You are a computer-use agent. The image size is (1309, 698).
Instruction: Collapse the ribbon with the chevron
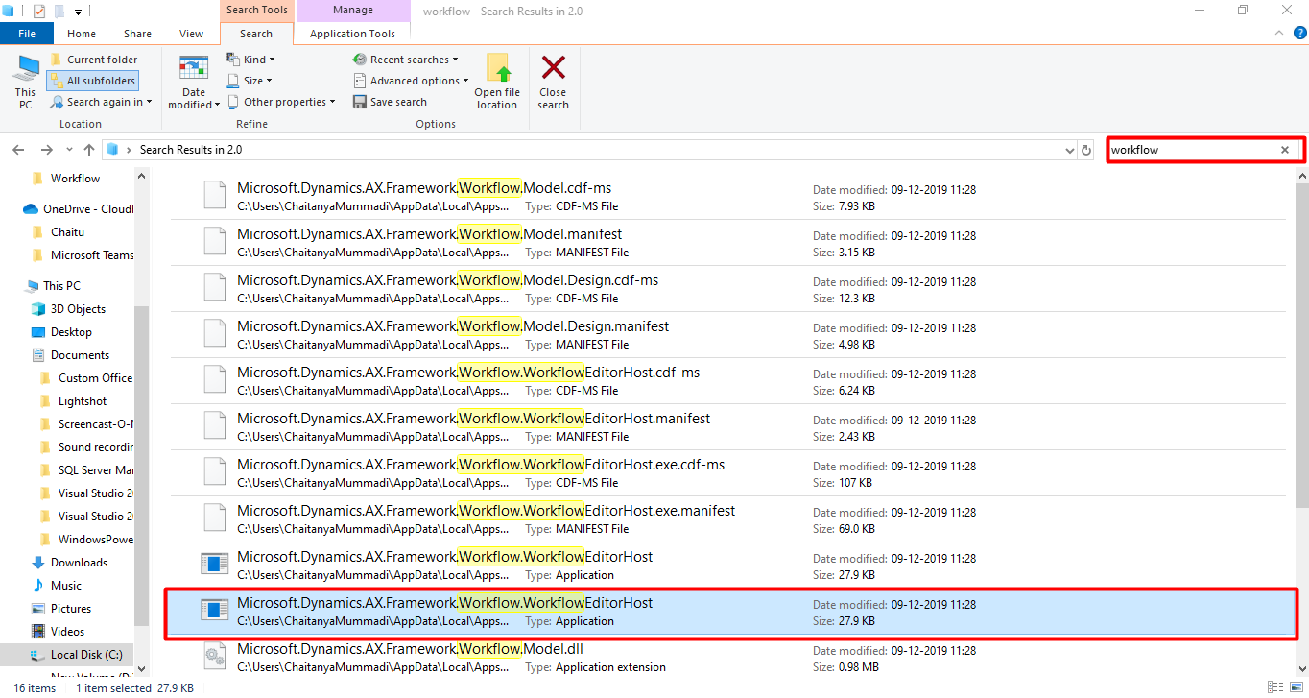1278,33
